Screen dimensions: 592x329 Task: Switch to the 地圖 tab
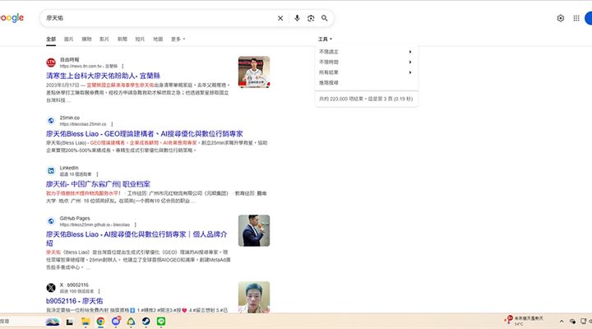[158, 39]
